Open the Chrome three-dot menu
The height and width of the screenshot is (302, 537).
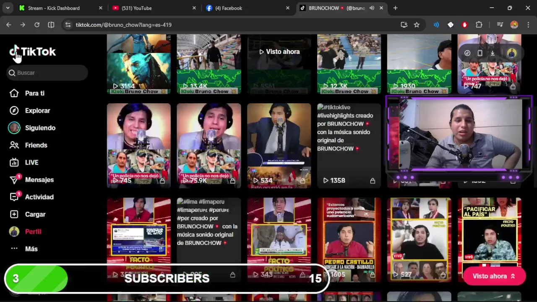(x=527, y=25)
